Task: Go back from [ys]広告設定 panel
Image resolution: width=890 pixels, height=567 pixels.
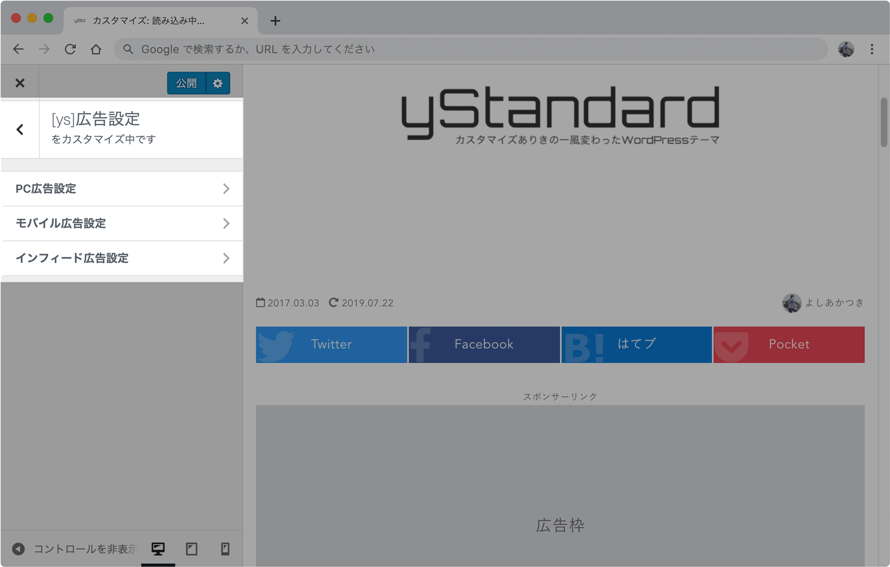Action: [20, 130]
